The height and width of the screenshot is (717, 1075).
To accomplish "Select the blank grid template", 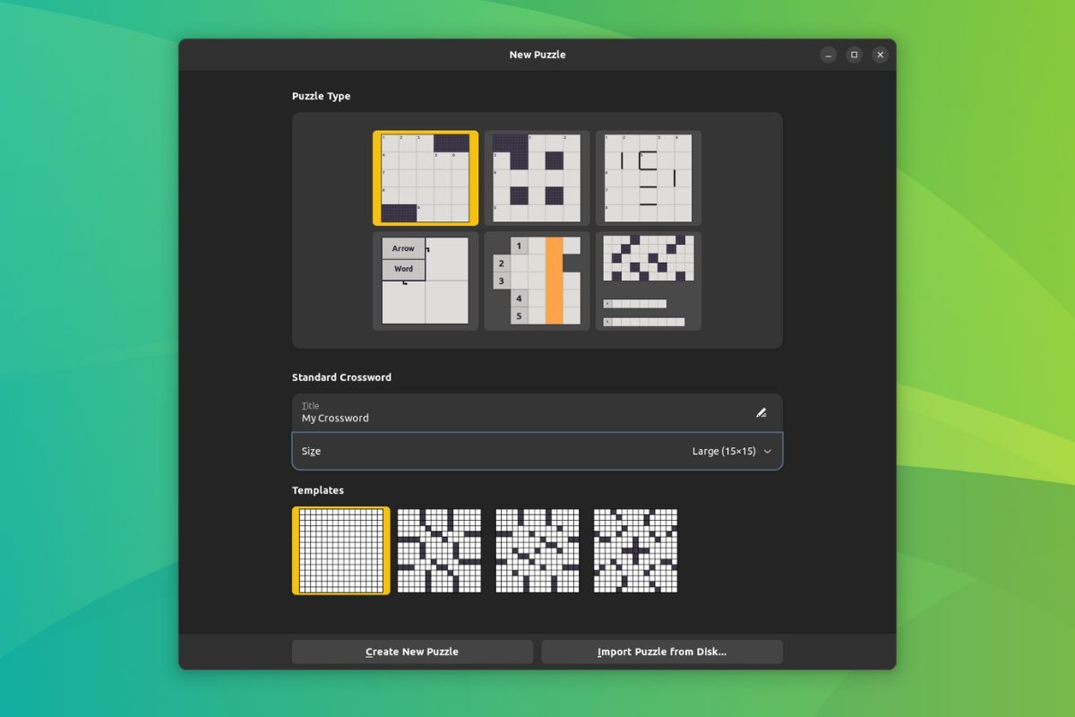I will [340, 549].
